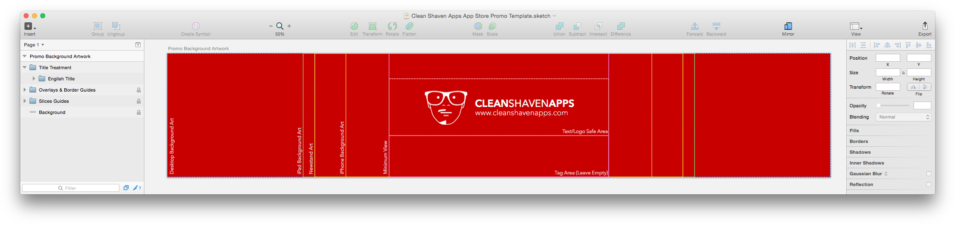
Task: Align layers to vertical middle
Action: 918,45
